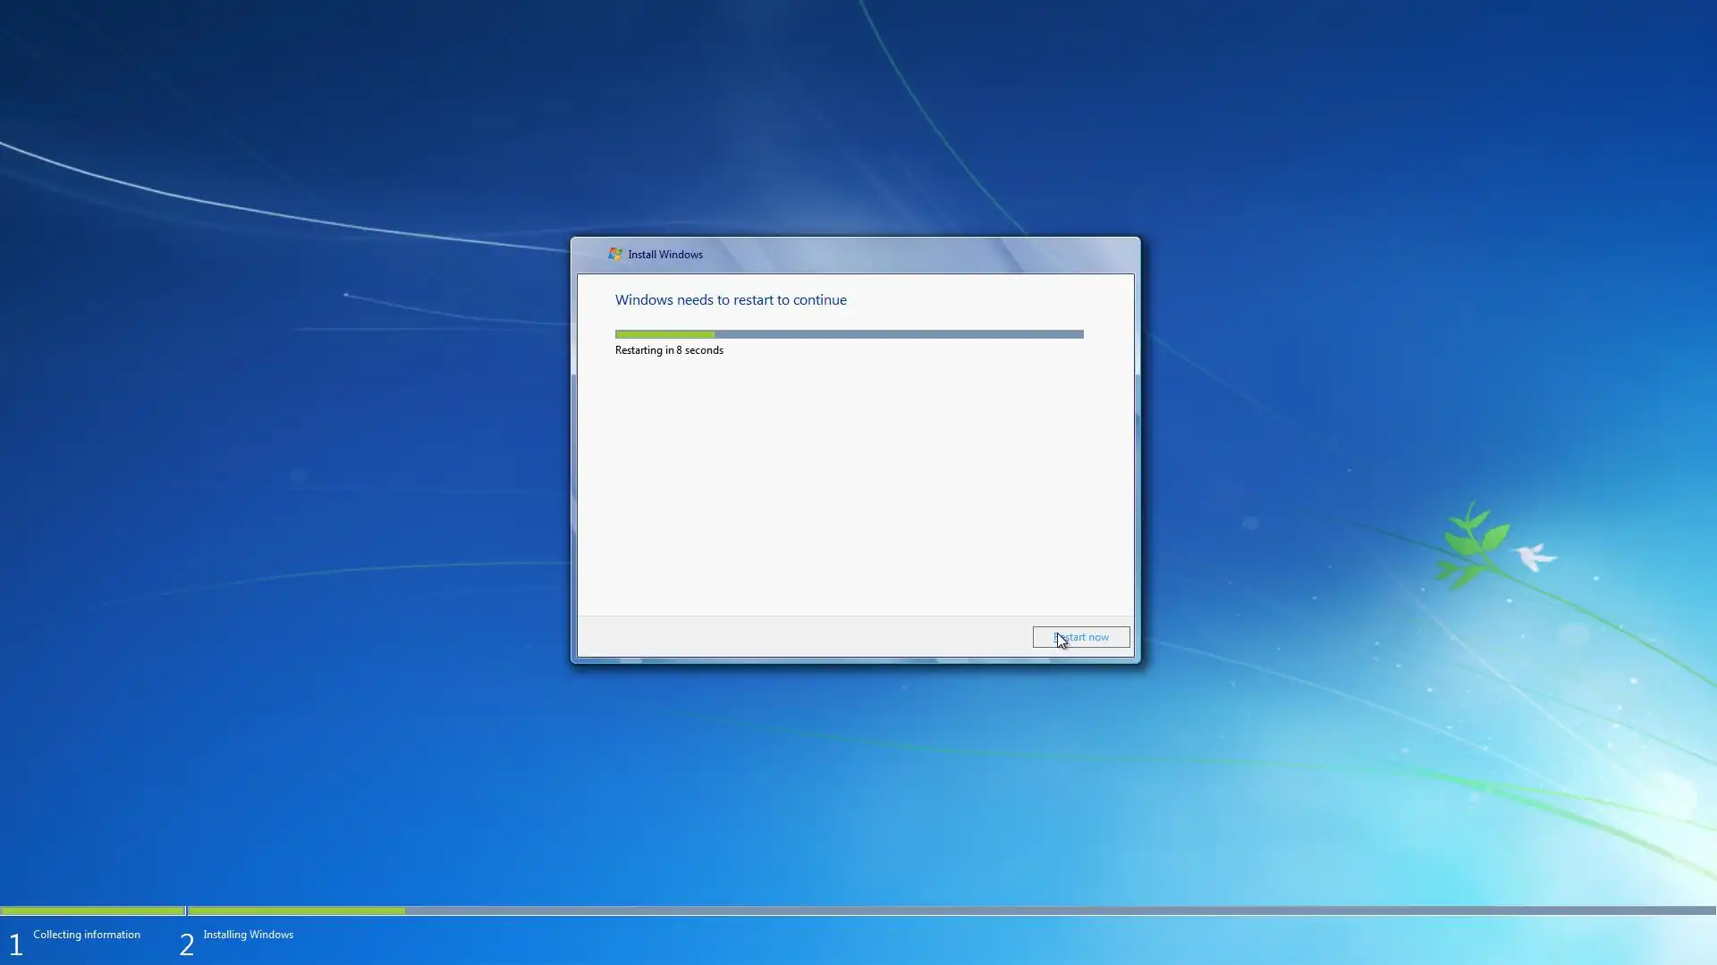Image resolution: width=1717 pixels, height=965 pixels.
Task: Click the 'Restarting in 8 seconds' text
Action: coord(669,350)
